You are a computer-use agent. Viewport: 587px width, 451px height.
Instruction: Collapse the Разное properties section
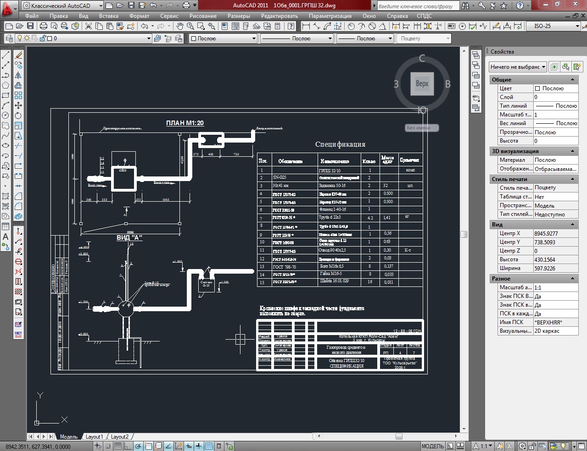pos(572,279)
